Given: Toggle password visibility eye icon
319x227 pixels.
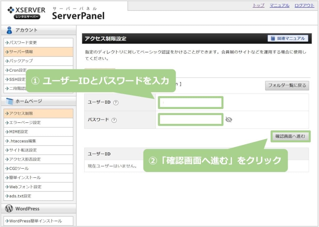Looking at the screenshot, I should click(229, 120).
